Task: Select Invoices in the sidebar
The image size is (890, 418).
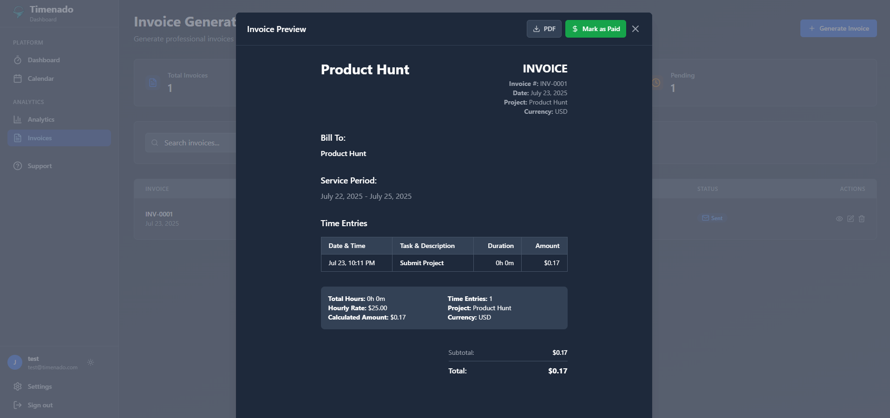Action: click(59, 138)
